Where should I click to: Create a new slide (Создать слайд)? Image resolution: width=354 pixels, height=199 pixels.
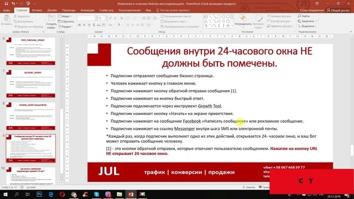(x=51, y=22)
